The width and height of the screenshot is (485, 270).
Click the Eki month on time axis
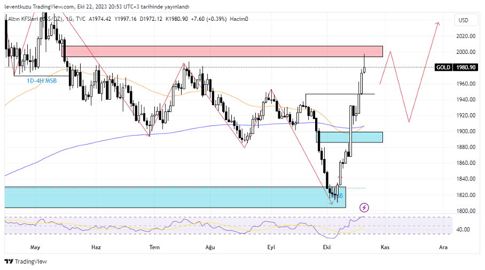[x=327, y=247]
